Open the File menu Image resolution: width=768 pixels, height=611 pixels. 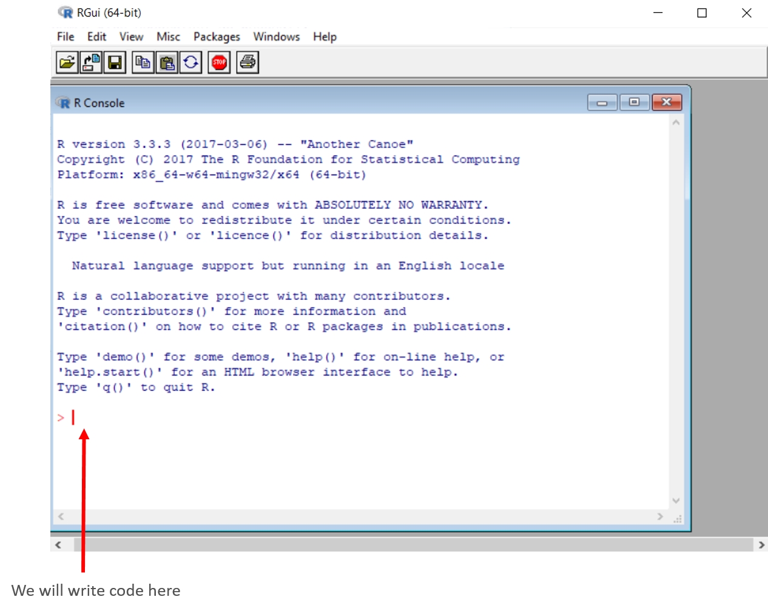pyautogui.click(x=66, y=36)
